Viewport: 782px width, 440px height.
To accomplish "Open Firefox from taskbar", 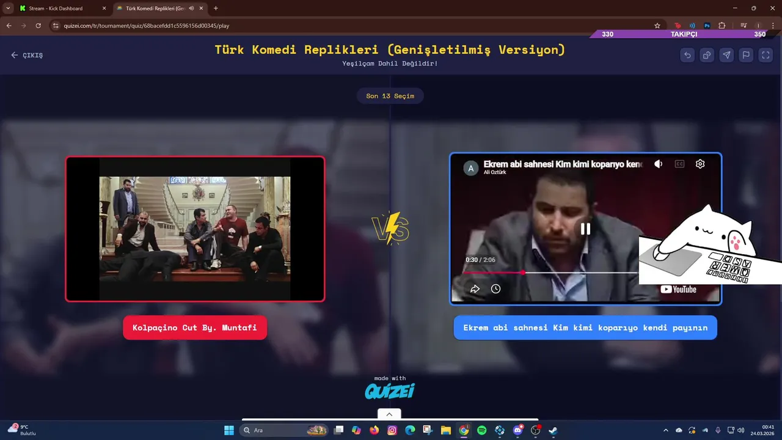I will coord(374,430).
